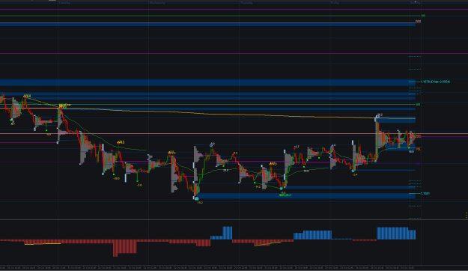
Task: Click the green Breakout label on the chart
Action: pyautogui.click(x=285, y=195)
